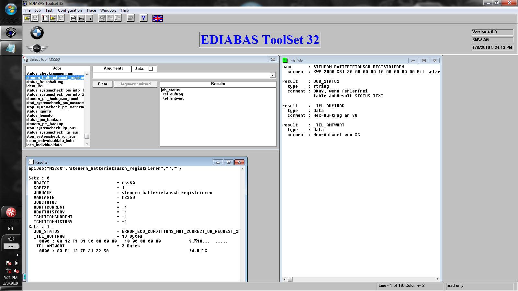The height and width of the screenshot is (291, 518).
Task: Open the red round taskbar application icon
Action: (x=11, y=212)
